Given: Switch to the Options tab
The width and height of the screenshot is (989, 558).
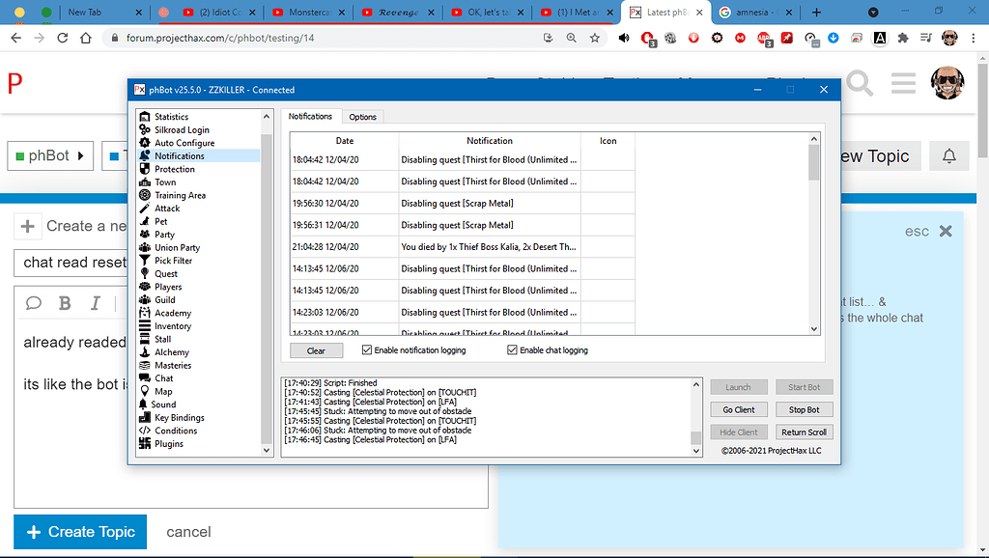Looking at the screenshot, I should pos(363,117).
